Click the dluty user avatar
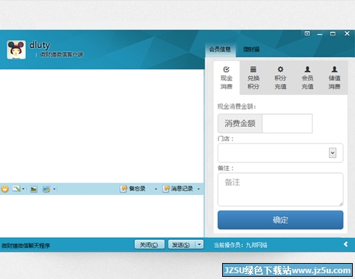355x279 pixels. [16, 50]
